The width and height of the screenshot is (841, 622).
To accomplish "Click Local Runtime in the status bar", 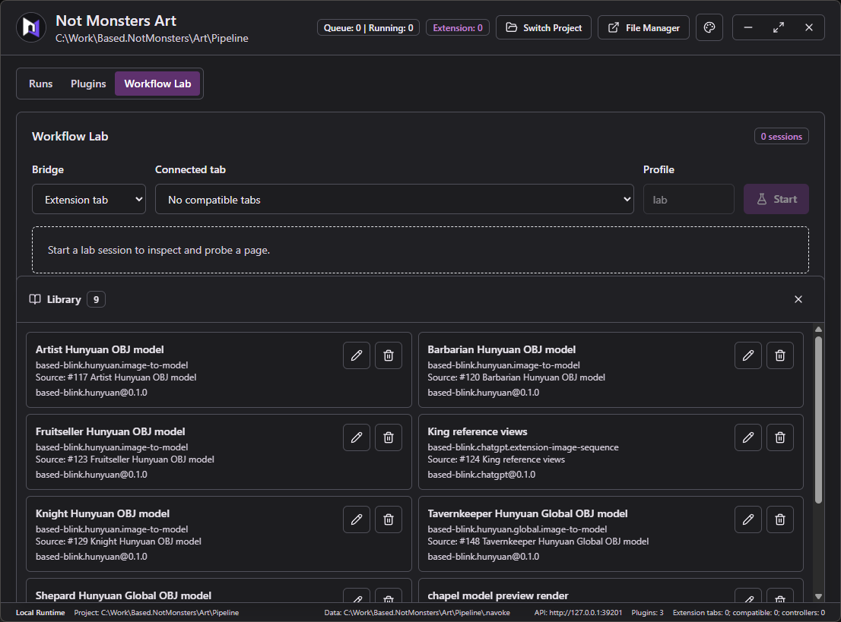I will [40, 612].
